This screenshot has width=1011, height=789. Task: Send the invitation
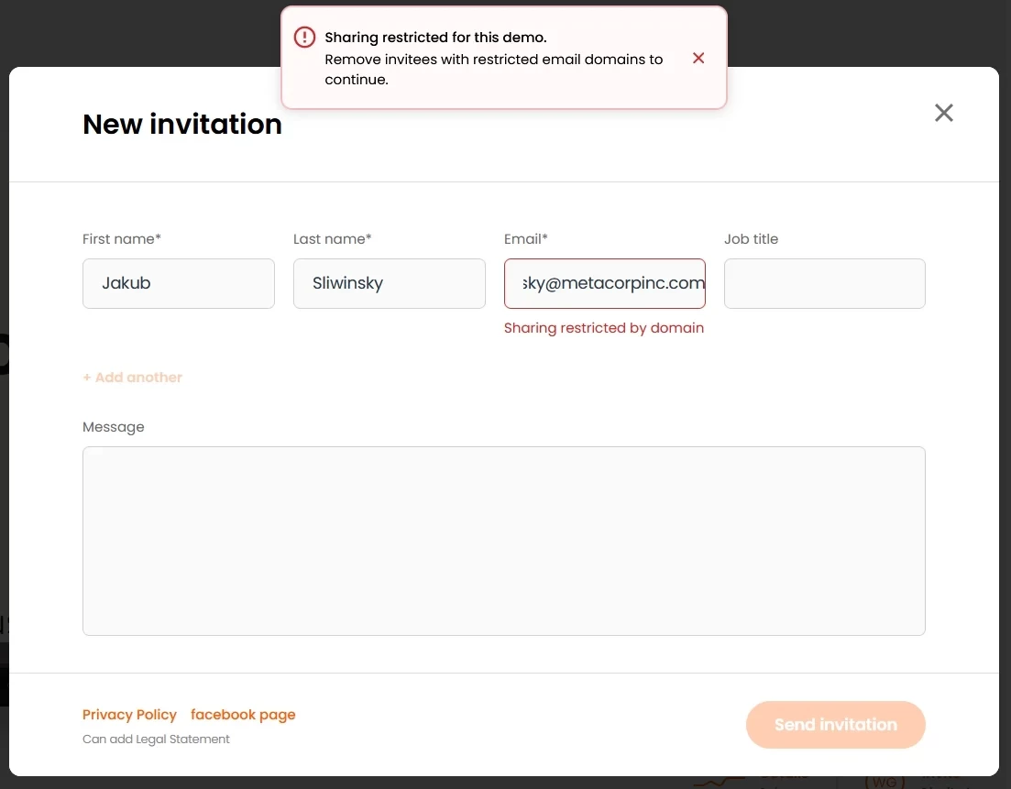(836, 725)
